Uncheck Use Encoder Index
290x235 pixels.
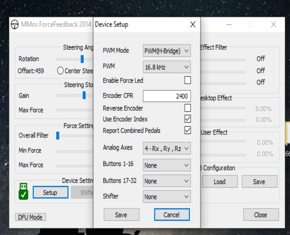[x=188, y=119]
